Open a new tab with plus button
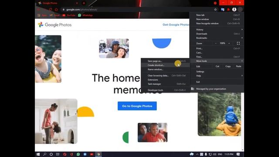Screen dimensions: 279x157 click(84, 3)
